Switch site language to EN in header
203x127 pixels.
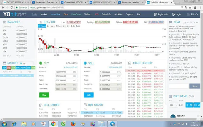[188, 14]
